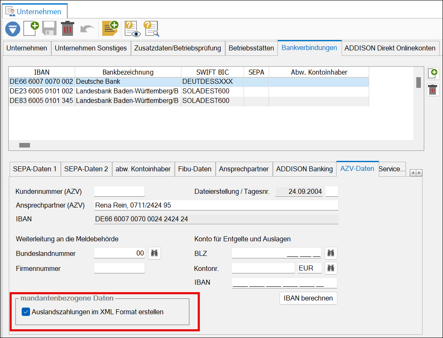Image resolution: width=443 pixels, height=338 pixels.
Task: Select the Ansprechpartner sub-tab
Action: [244, 169]
